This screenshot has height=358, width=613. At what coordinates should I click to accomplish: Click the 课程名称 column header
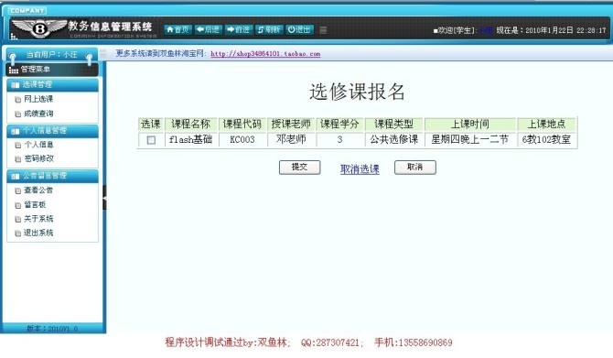(x=191, y=124)
